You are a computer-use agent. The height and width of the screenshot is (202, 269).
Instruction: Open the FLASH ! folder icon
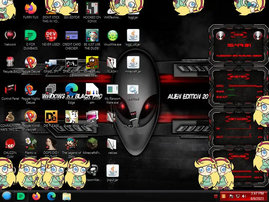[x=112, y=63]
